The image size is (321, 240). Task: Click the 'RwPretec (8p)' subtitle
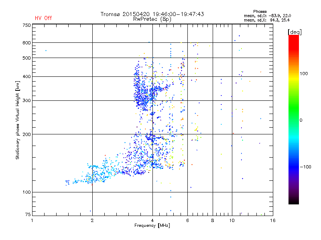click(x=152, y=19)
